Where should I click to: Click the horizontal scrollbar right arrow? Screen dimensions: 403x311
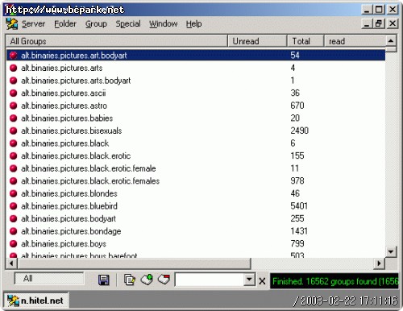380,263
